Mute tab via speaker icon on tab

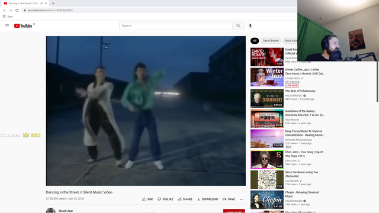(x=41, y=4)
